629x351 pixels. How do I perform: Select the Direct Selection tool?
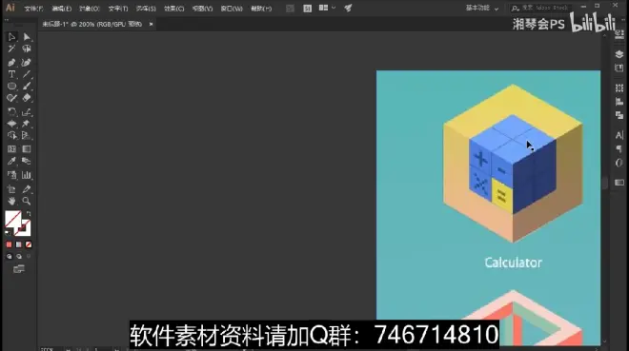(x=27, y=37)
